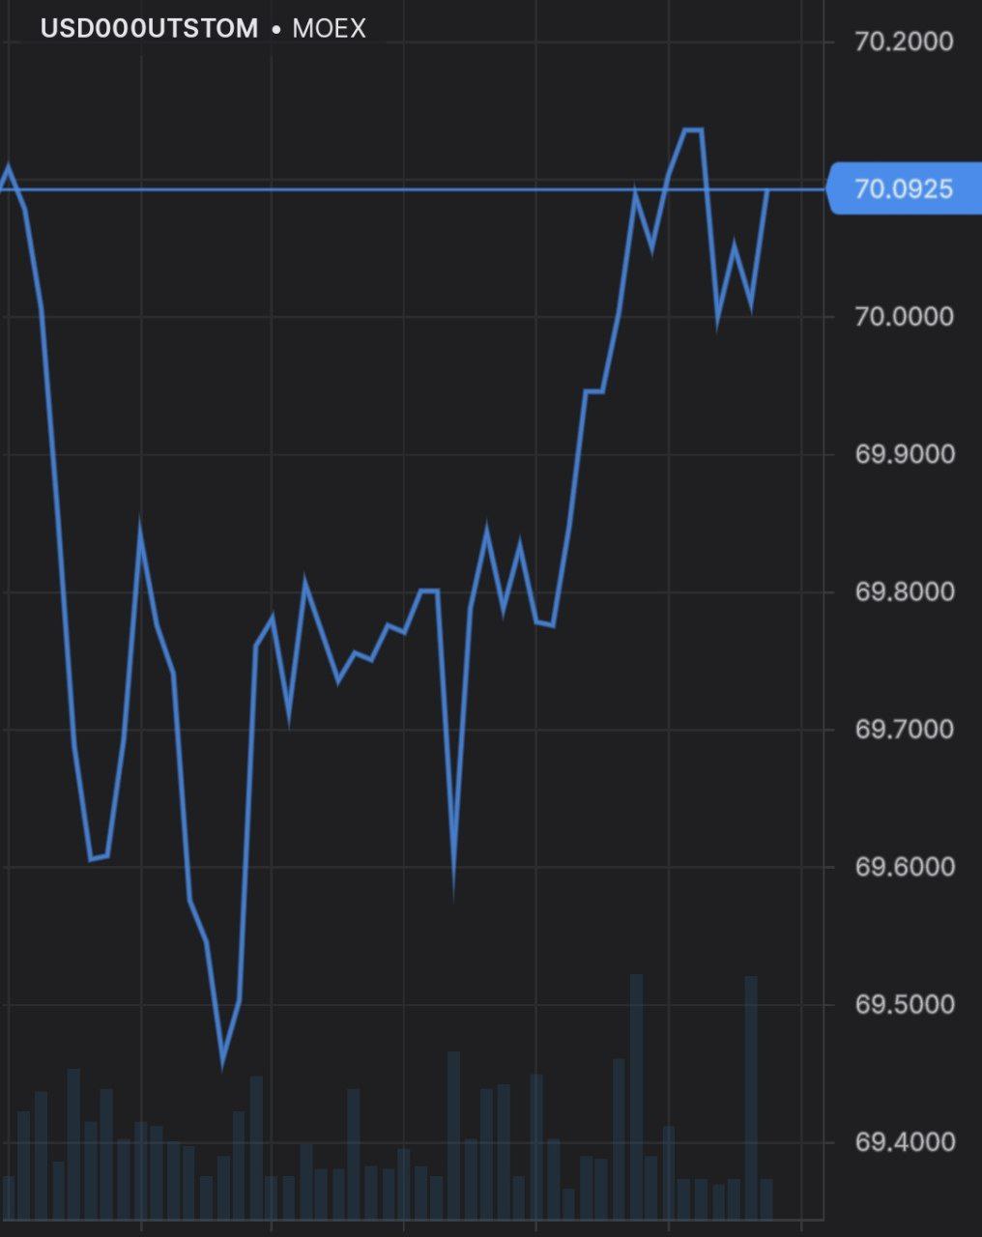Screen dimensions: 982x1237
Task: Click the 69.5000 price axis label
Action: (x=904, y=1005)
